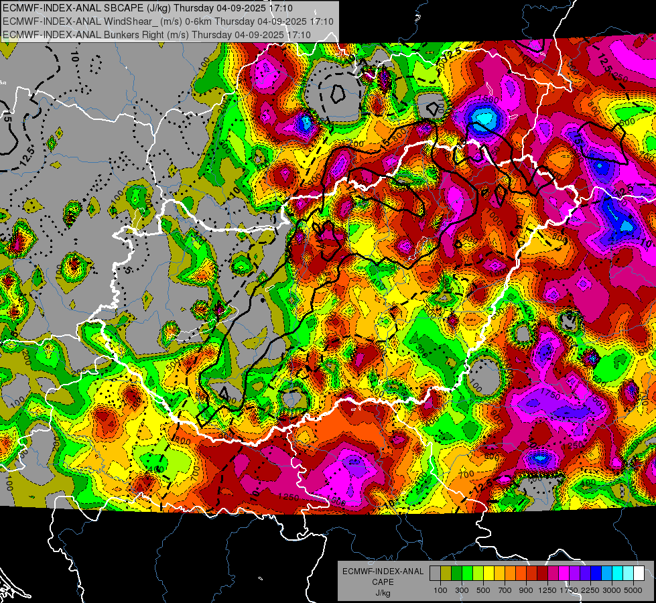The width and height of the screenshot is (656, 603).
Task: Click the 500 value under the color bar
Action: click(483, 590)
